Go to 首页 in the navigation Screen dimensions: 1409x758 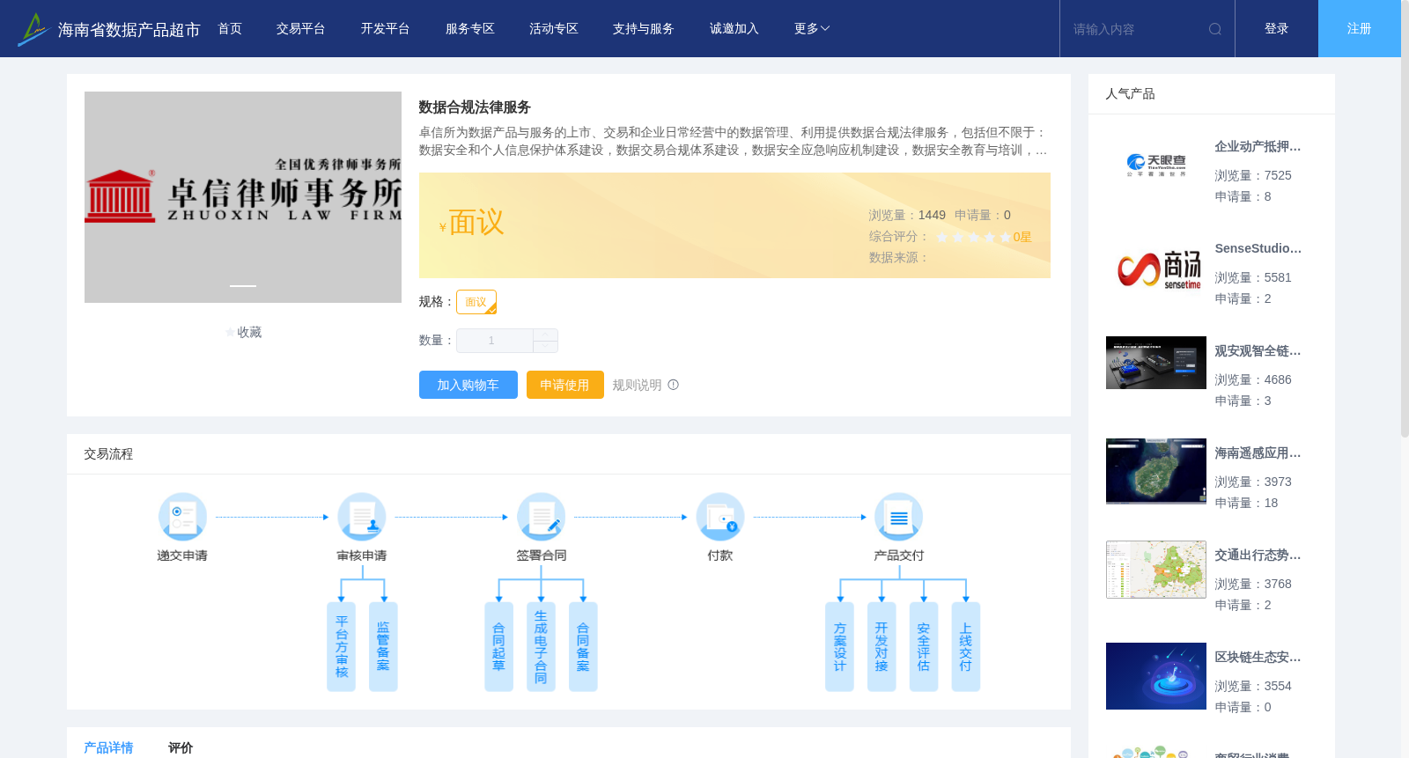tap(230, 29)
